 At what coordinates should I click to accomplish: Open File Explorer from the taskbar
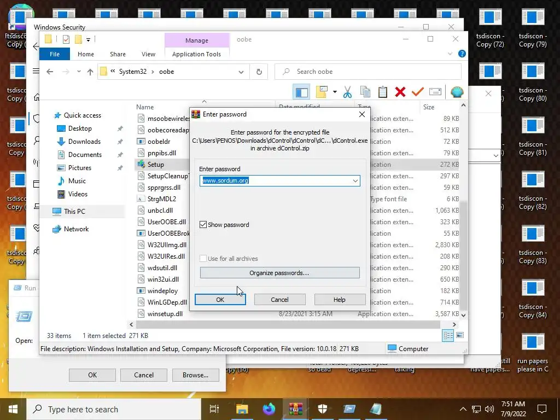click(242, 409)
